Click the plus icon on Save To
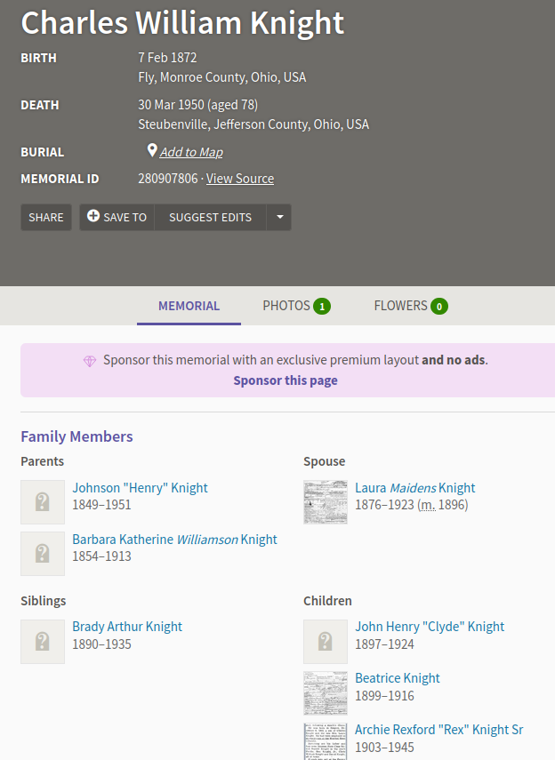Screen dimensions: 555x760 pyautogui.click(x=93, y=217)
